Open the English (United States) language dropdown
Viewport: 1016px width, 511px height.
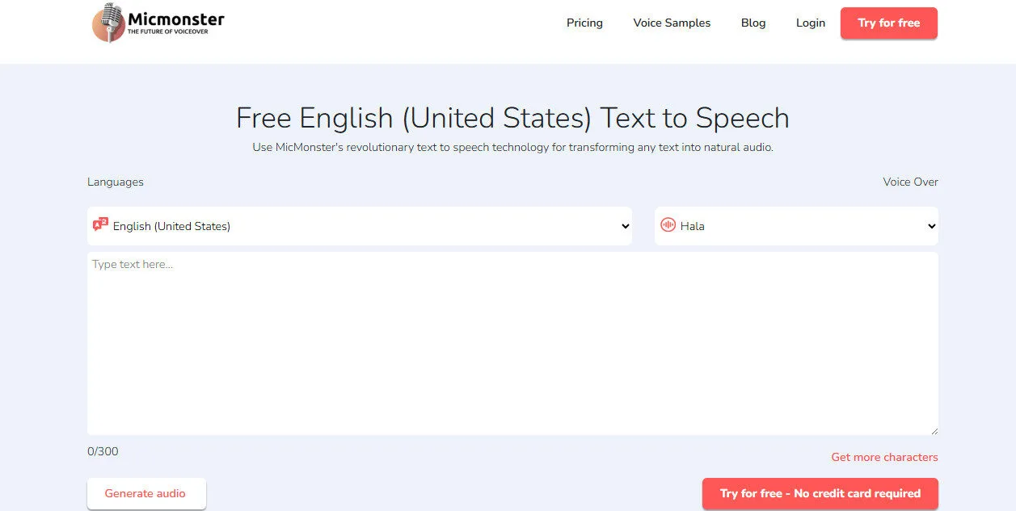(x=360, y=226)
